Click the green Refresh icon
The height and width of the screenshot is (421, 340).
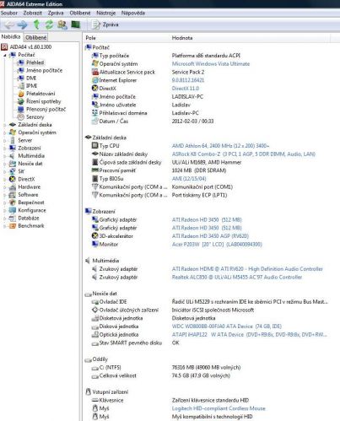coord(49,24)
